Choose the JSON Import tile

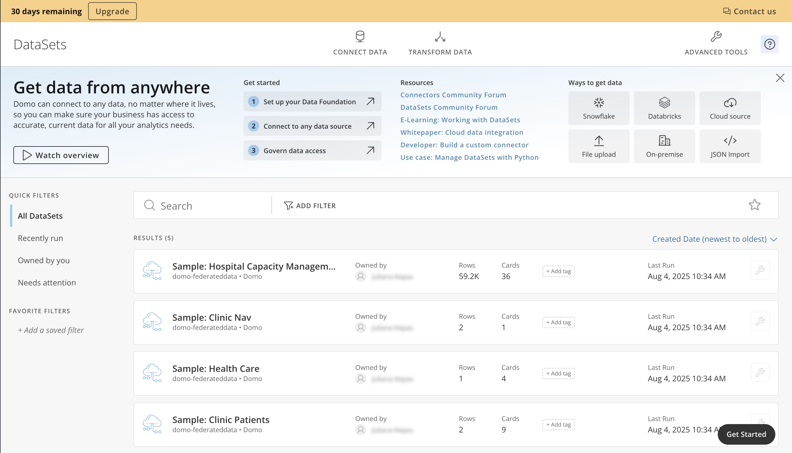tap(730, 146)
